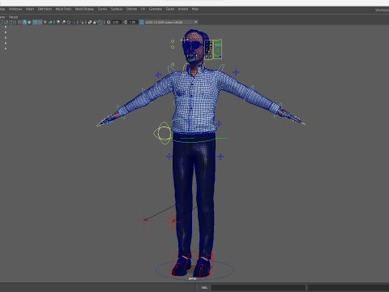389x292 pixels.
Task: Toggle Screen Space Ambient Occlusion icon
Action: pos(58,22)
